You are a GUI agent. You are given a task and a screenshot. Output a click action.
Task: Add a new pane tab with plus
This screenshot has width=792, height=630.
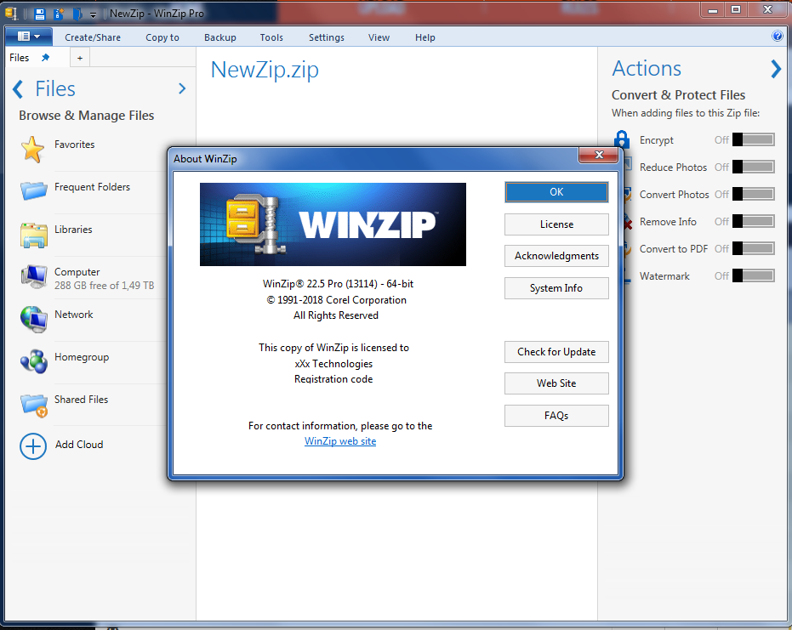(80, 58)
